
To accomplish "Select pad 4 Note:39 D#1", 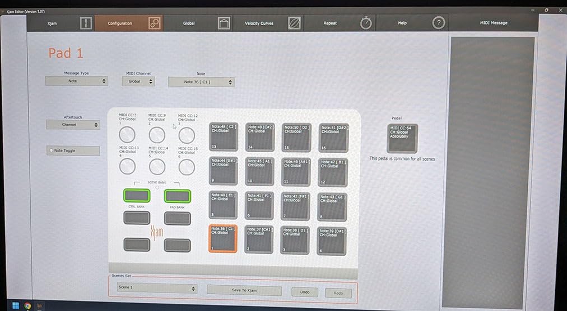I will pos(332,241).
